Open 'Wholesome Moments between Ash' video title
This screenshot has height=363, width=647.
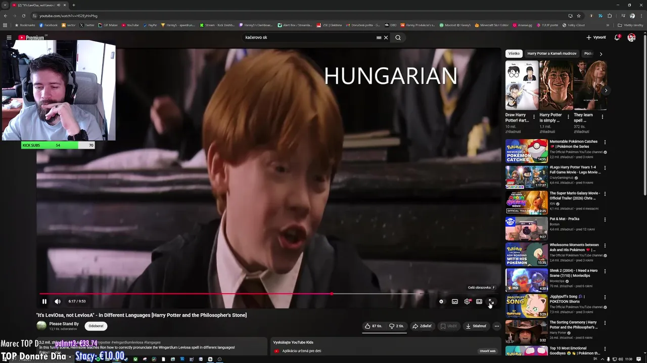pos(574,248)
